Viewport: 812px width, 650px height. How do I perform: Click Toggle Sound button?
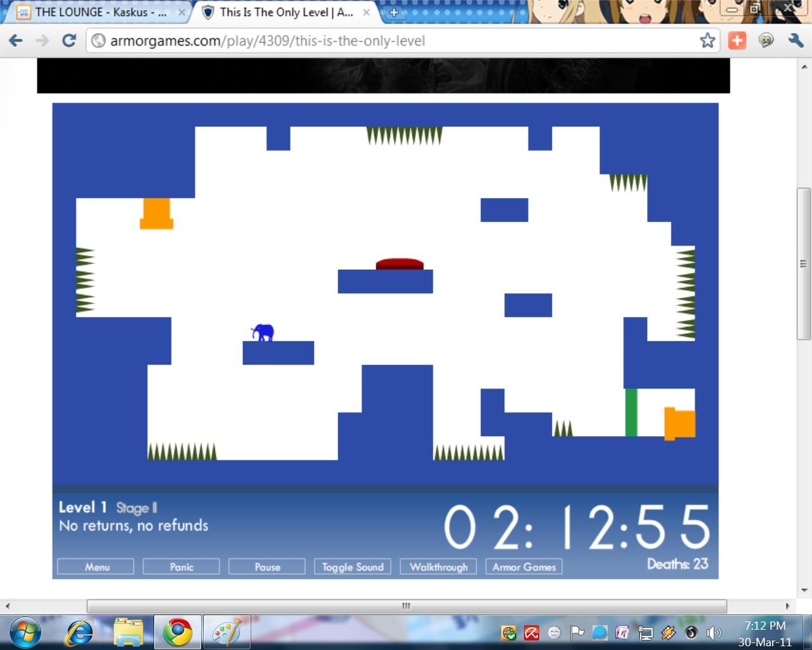coord(353,567)
